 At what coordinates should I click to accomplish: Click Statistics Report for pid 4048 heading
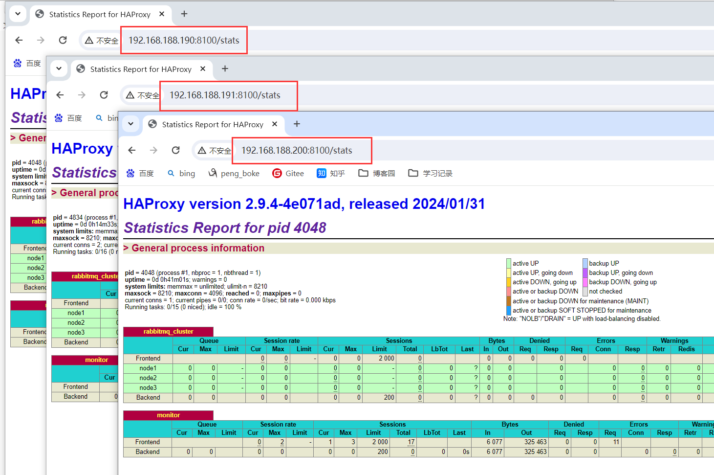[x=225, y=227]
